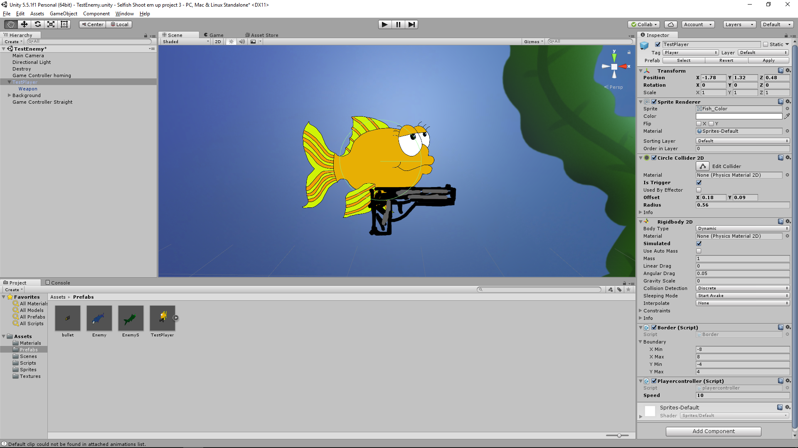Toggle scene audio speaker icon
798x448 pixels.
(242, 41)
